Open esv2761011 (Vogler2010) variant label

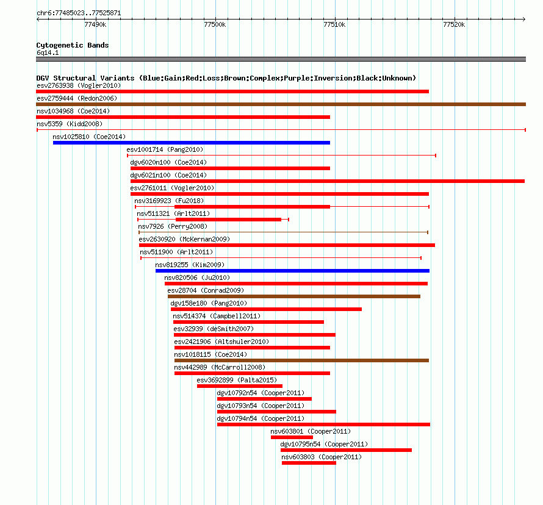click(x=172, y=188)
